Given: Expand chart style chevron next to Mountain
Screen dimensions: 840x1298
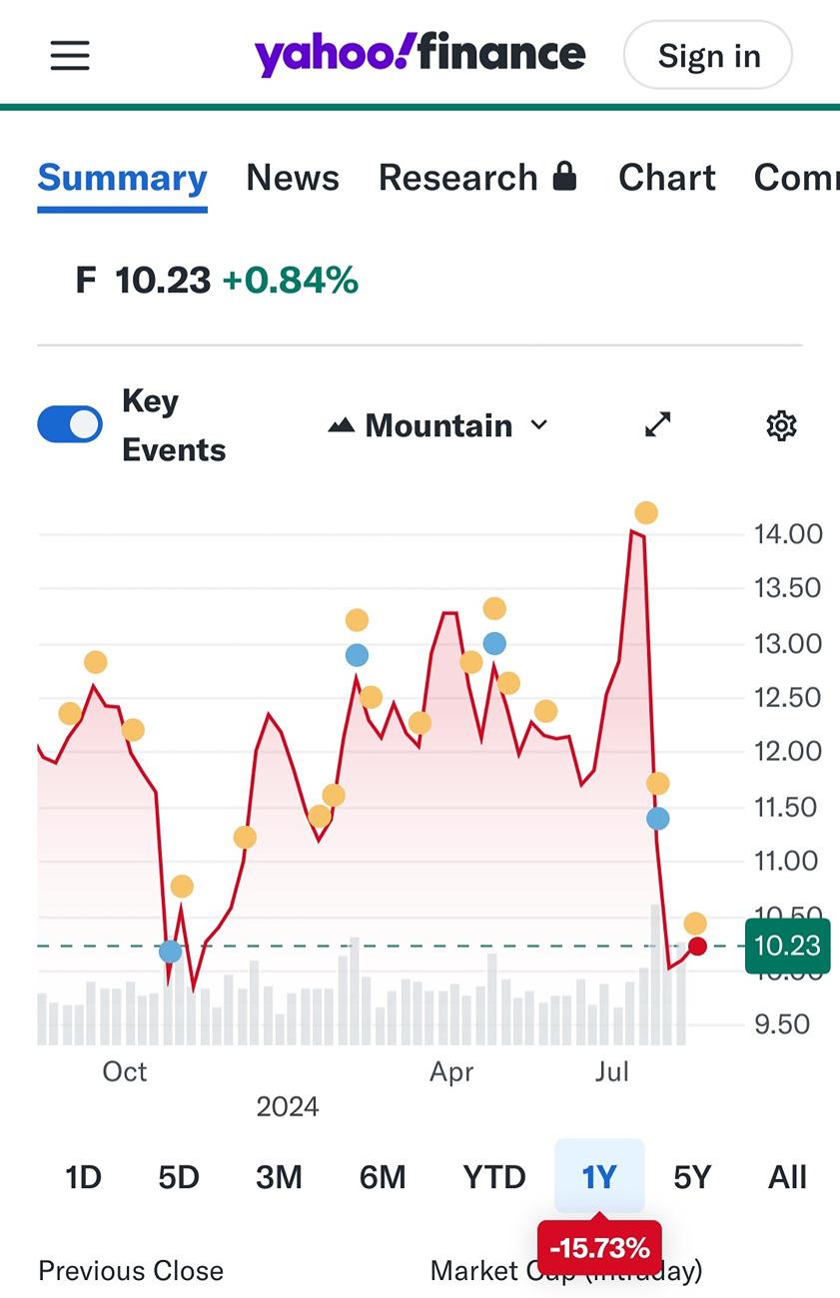Looking at the screenshot, I should click(x=538, y=425).
